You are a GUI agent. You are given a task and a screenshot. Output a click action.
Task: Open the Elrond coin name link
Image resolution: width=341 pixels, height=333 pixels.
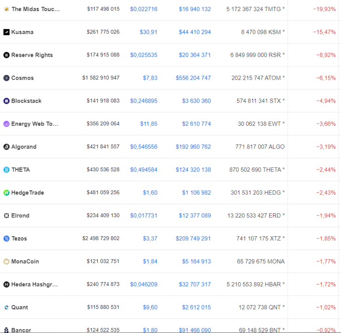(x=20, y=216)
